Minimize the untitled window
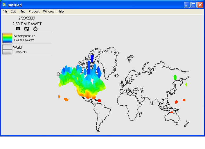This screenshot has width=205, height=149. (x=187, y=5)
